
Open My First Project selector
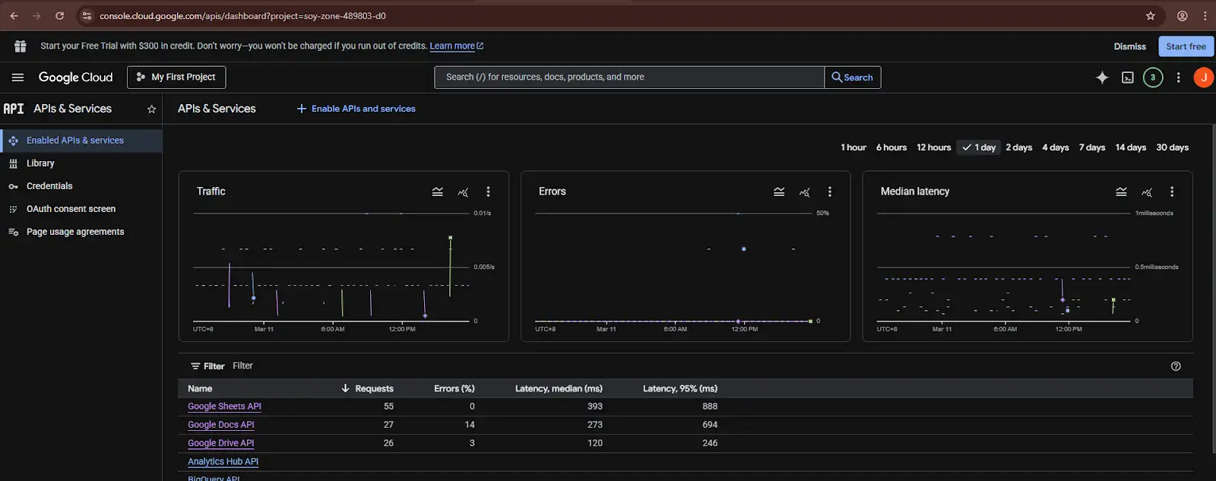click(x=176, y=78)
